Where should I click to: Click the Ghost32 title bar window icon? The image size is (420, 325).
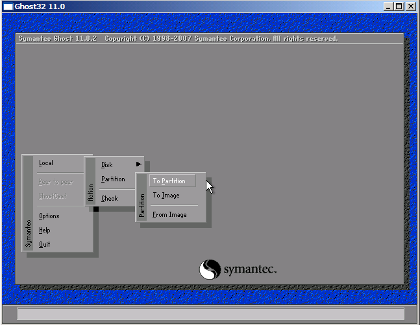click(8, 6)
